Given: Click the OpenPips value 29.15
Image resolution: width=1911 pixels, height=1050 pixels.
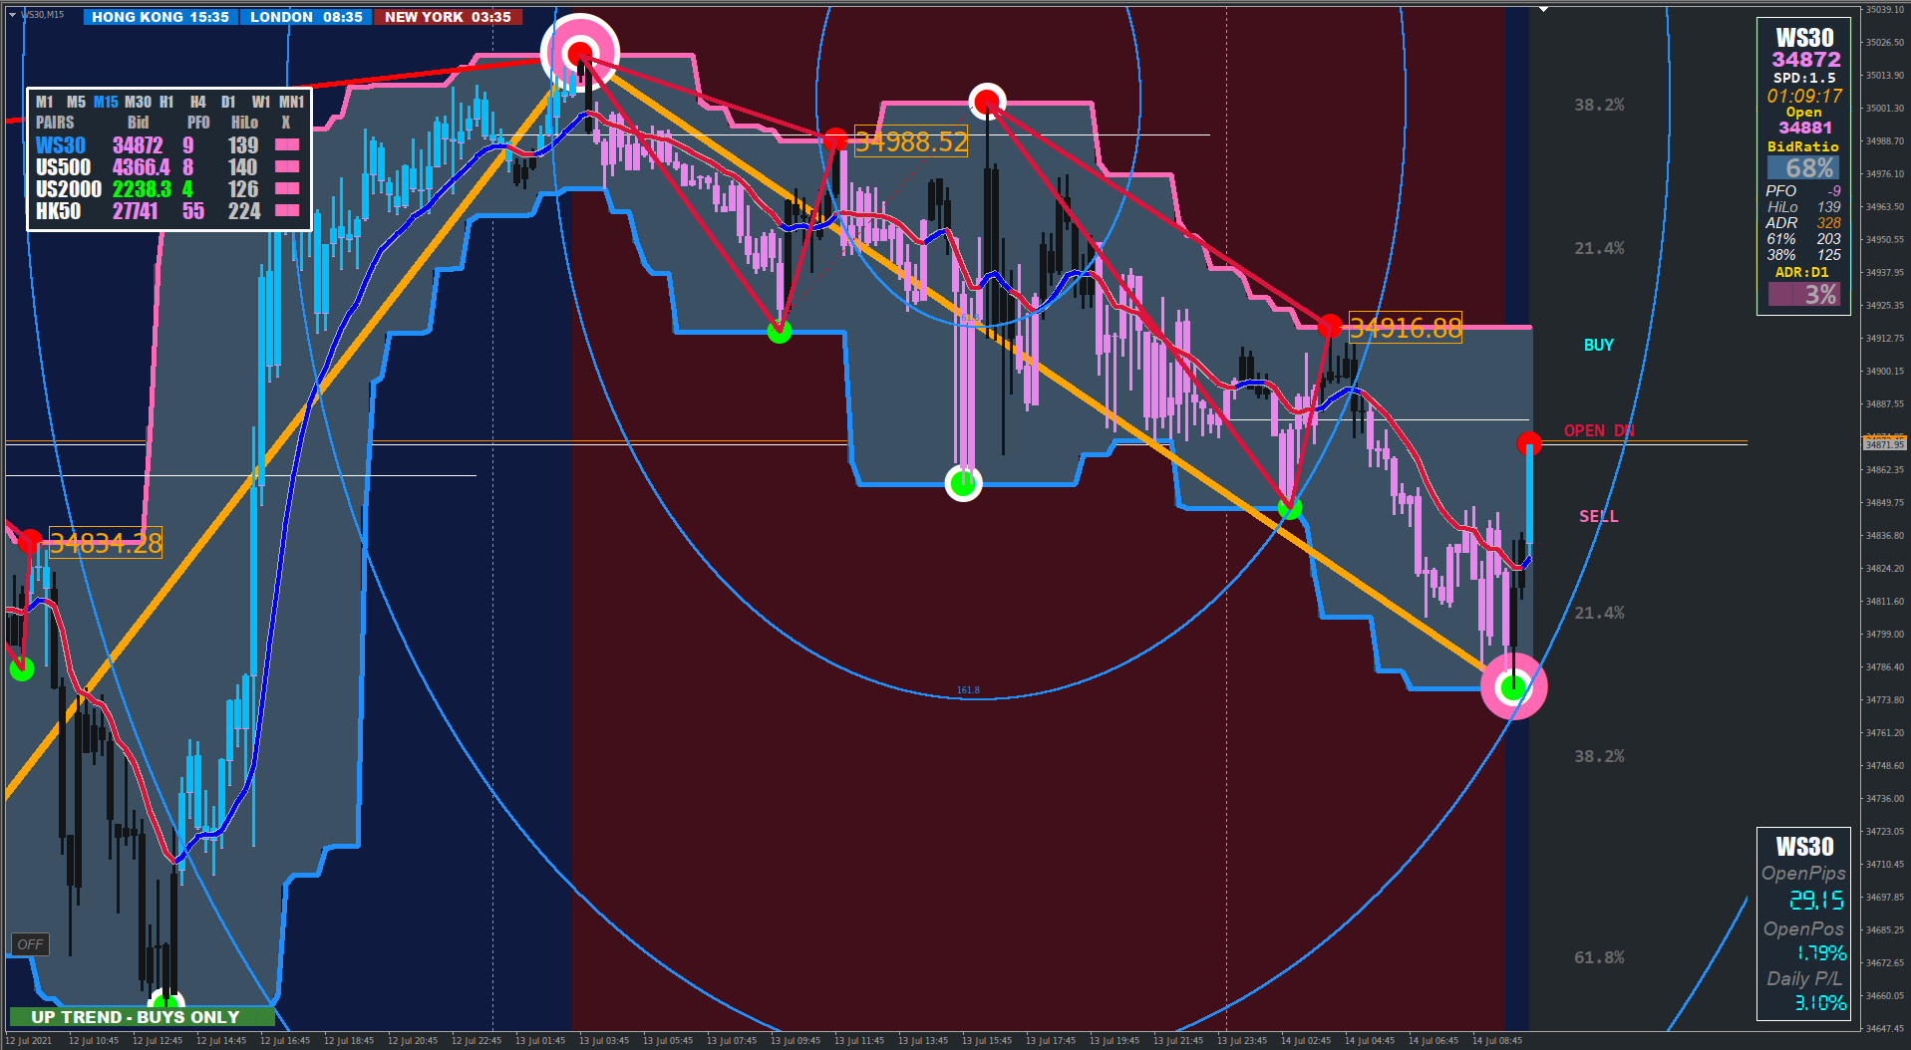Looking at the screenshot, I should [1816, 901].
